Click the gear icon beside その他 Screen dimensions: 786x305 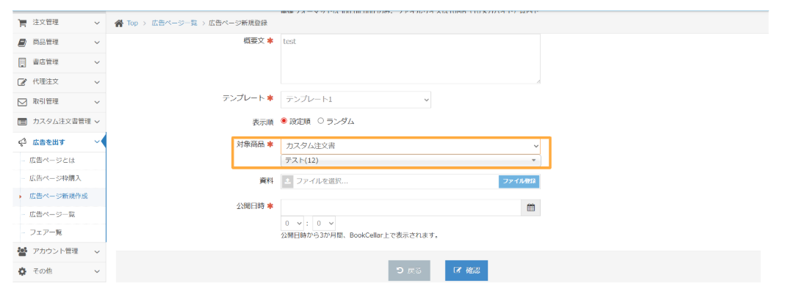click(x=22, y=271)
